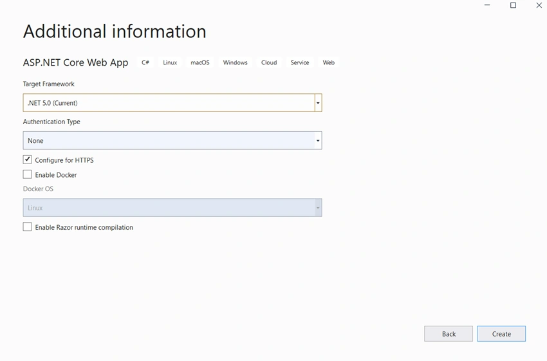Go Back to the previous step
The width and height of the screenshot is (547, 361).
pos(449,334)
